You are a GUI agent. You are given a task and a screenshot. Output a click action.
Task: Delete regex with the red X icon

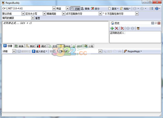pos(117,28)
